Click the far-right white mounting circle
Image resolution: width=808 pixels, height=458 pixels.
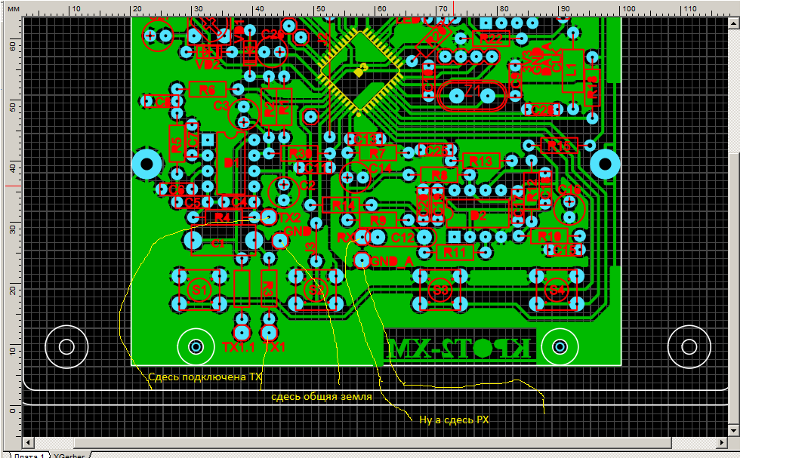(x=689, y=347)
